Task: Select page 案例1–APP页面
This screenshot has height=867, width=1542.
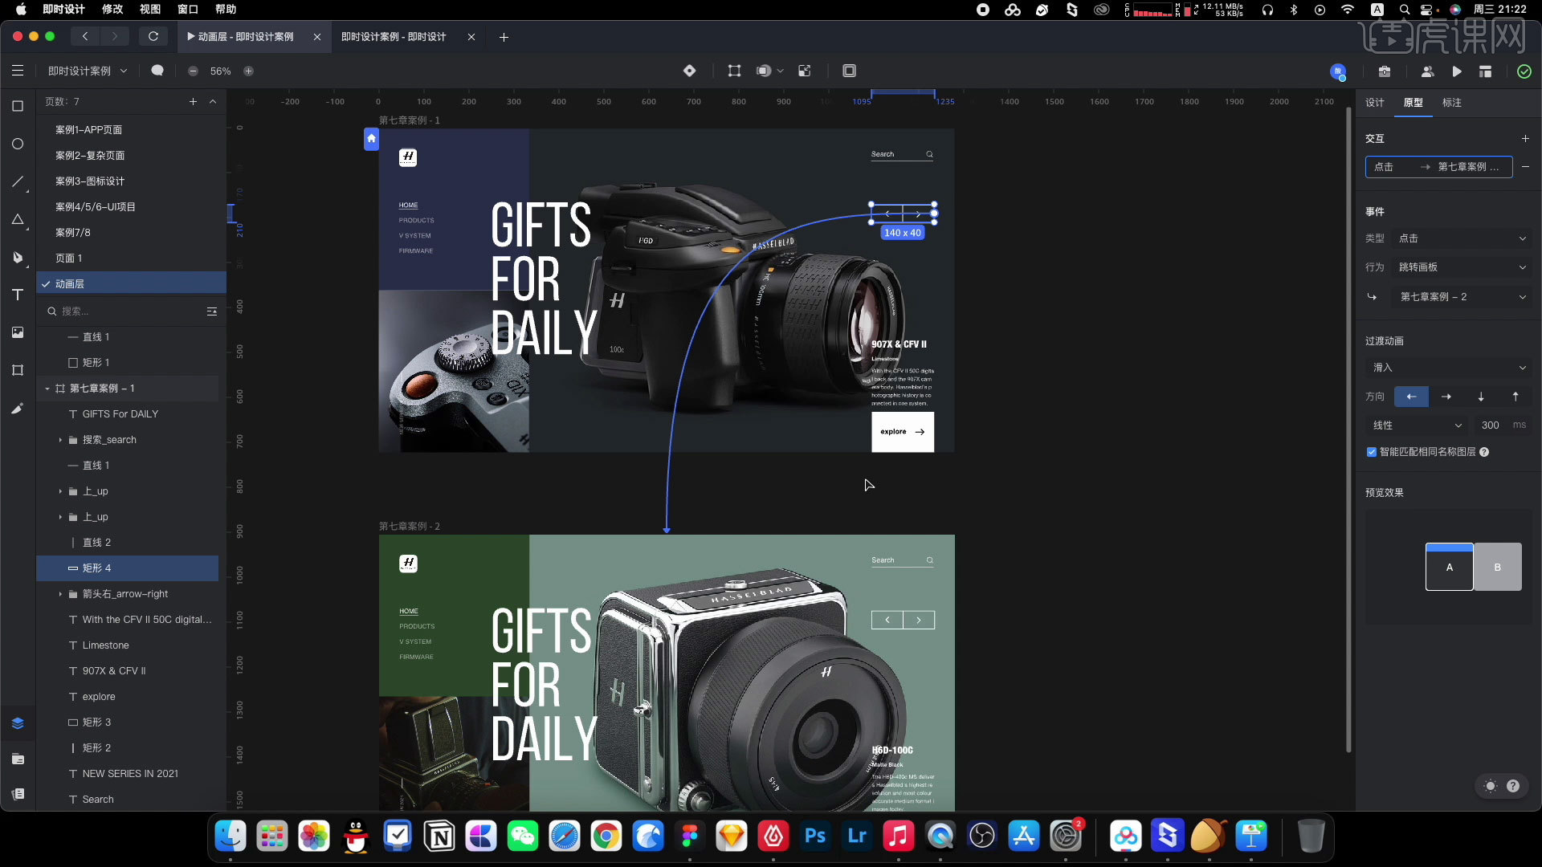Action: pyautogui.click(x=88, y=130)
